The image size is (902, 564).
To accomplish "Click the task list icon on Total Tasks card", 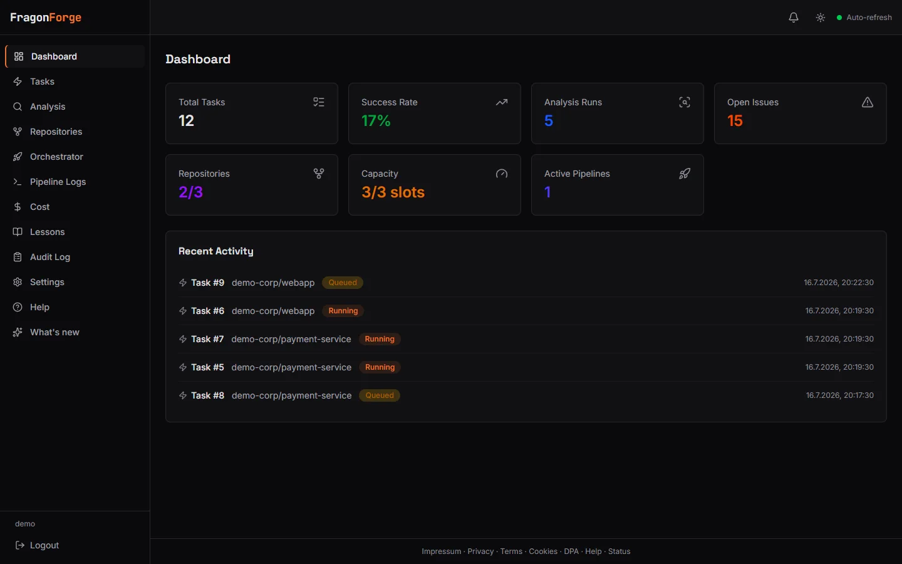I will (319, 102).
